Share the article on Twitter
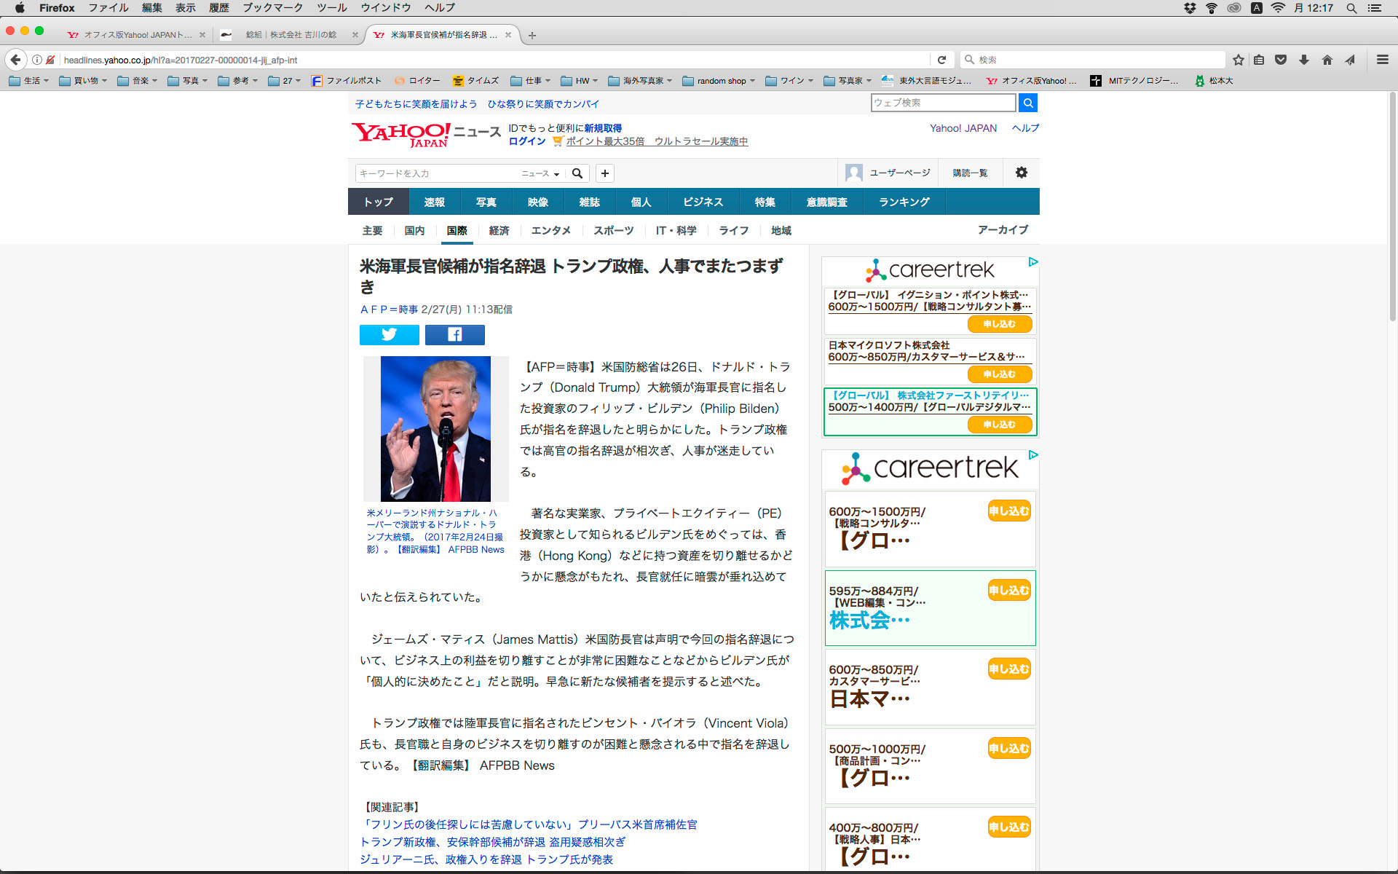 tap(389, 334)
